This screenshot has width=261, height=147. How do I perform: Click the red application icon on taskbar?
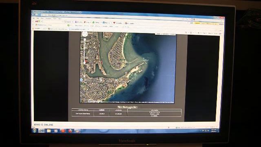[x=63, y=131]
